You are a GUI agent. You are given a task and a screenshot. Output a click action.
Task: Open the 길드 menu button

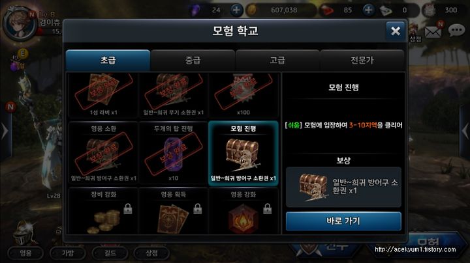tap(110, 253)
